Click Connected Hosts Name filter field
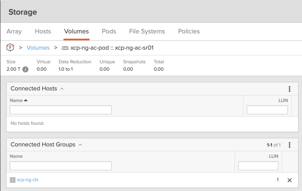Viewport: 302px width, 191px height. point(61,110)
